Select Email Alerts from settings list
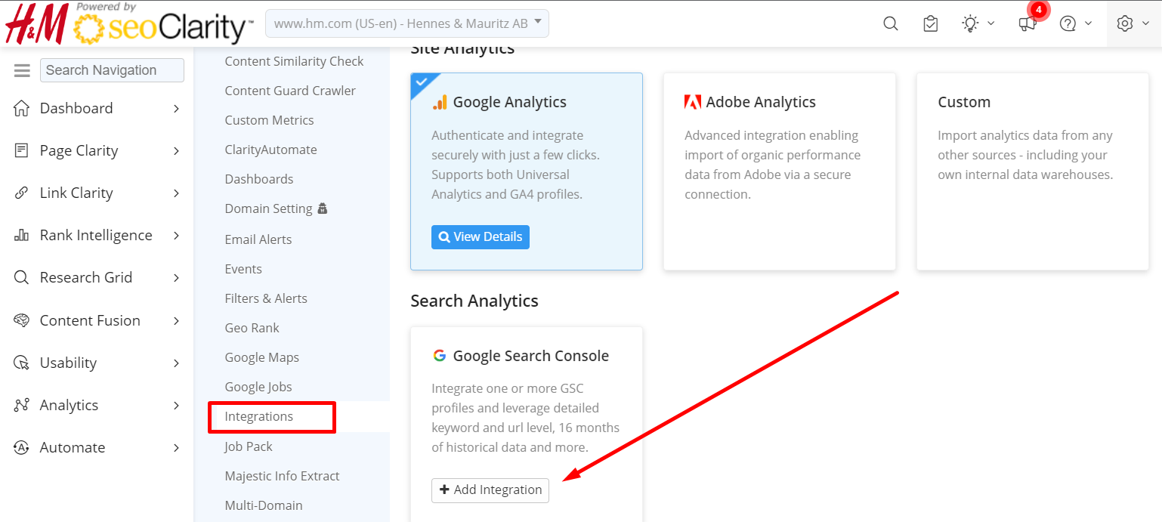Screen dimensions: 1162x522 coord(258,239)
